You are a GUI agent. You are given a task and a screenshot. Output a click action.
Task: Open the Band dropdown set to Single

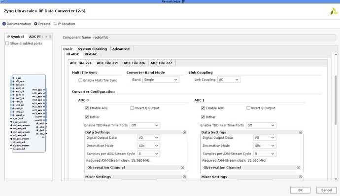pos(161,80)
